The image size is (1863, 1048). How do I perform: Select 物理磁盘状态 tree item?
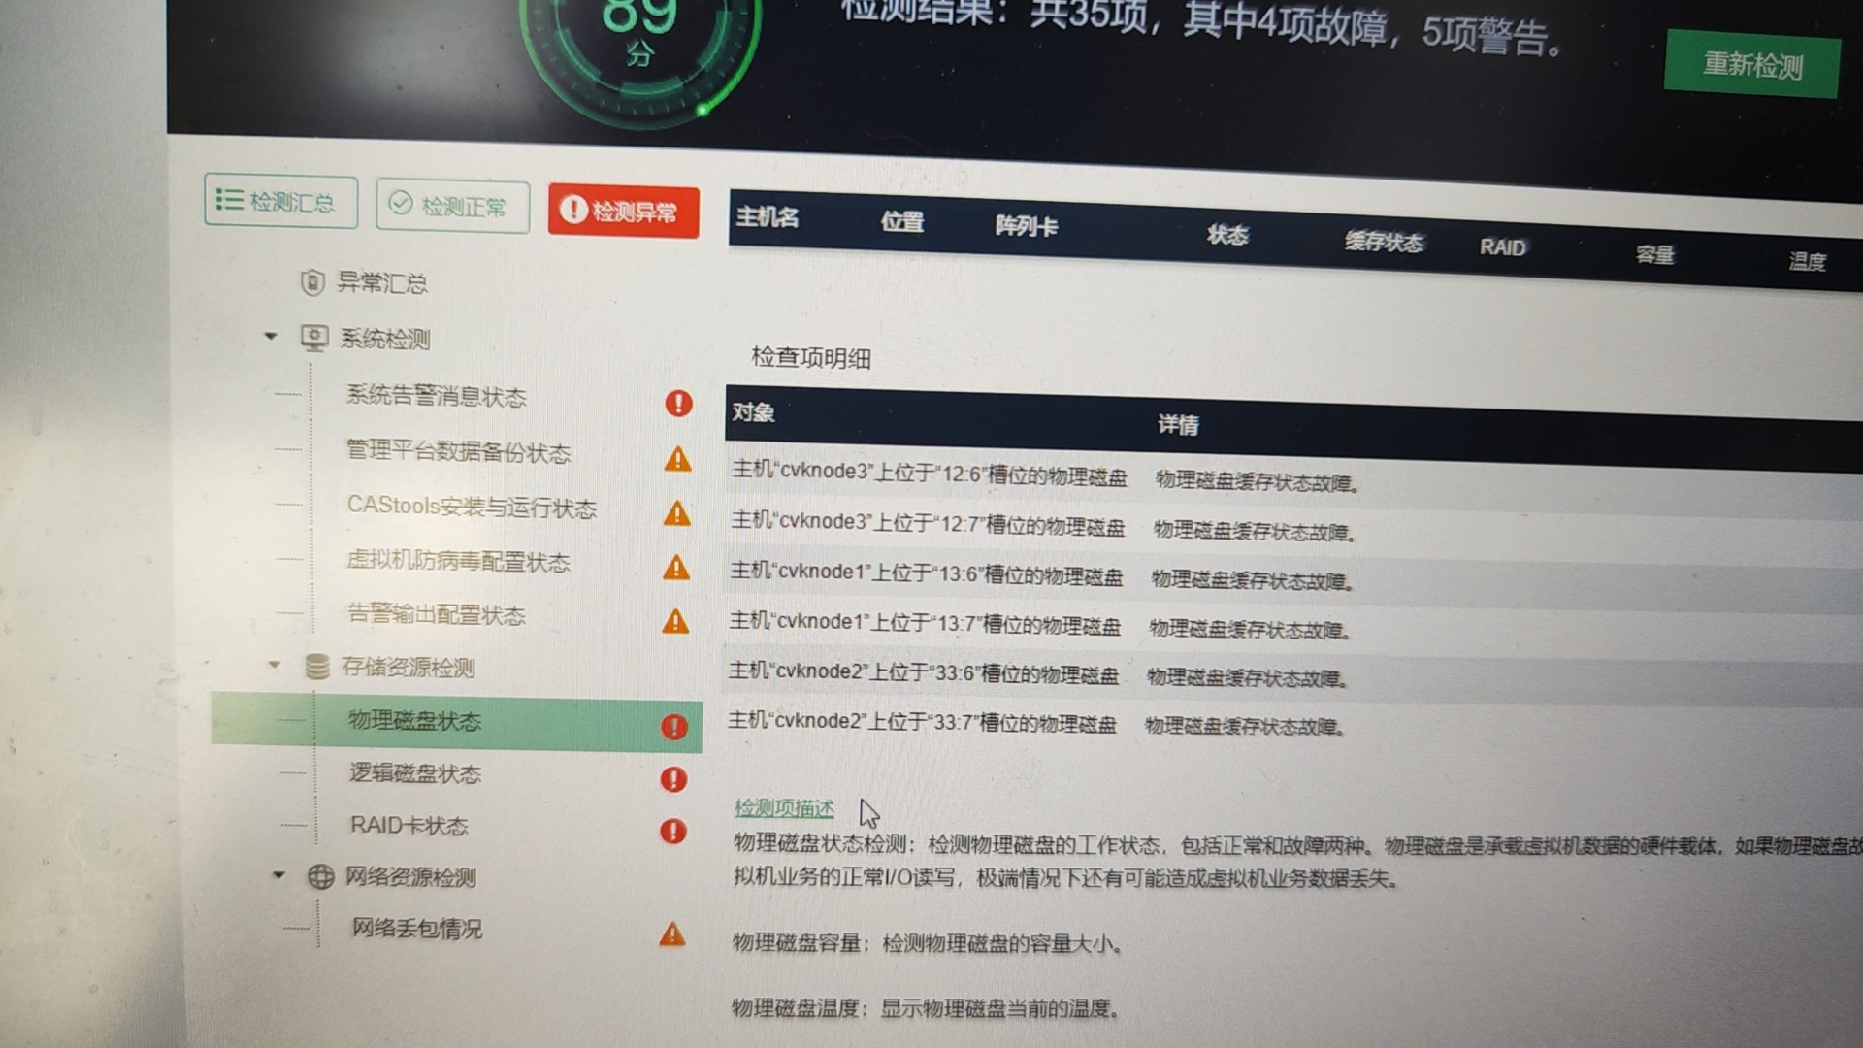(x=415, y=721)
